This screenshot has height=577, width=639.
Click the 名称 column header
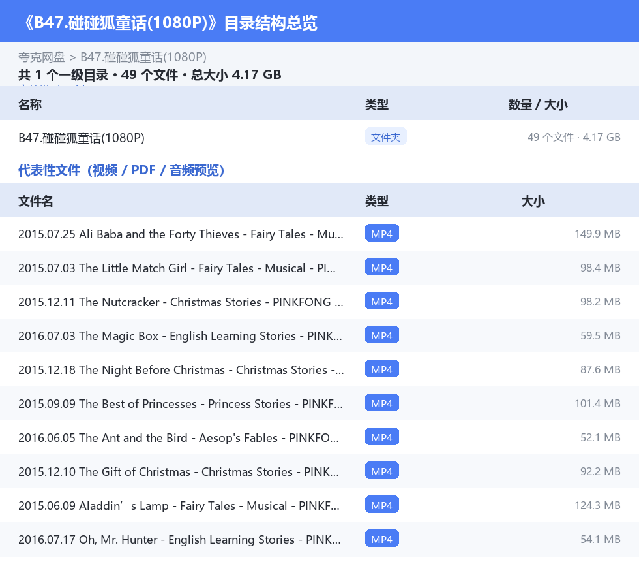pyautogui.click(x=30, y=104)
